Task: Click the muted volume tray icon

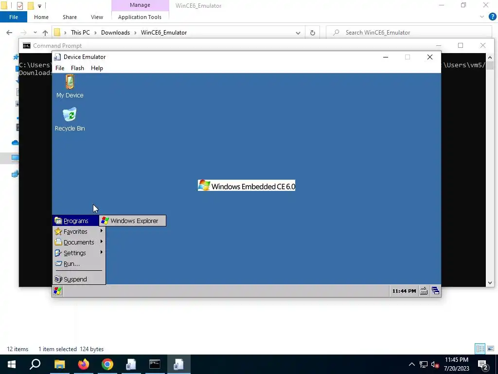Action: point(435,364)
